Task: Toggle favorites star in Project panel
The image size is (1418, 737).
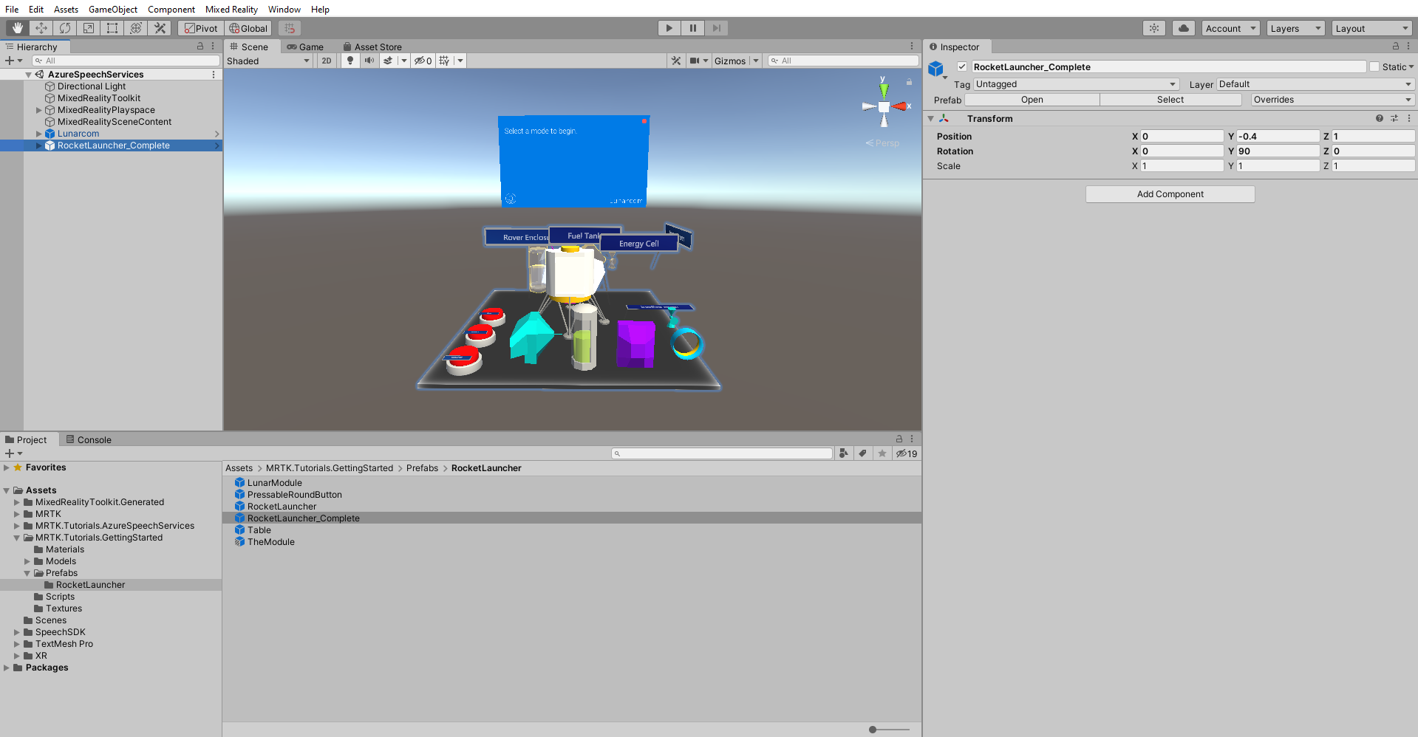Action: click(882, 453)
